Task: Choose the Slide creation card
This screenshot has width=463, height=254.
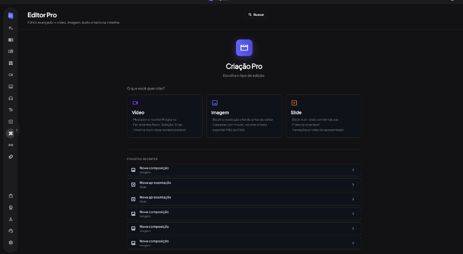Action: coord(324,116)
